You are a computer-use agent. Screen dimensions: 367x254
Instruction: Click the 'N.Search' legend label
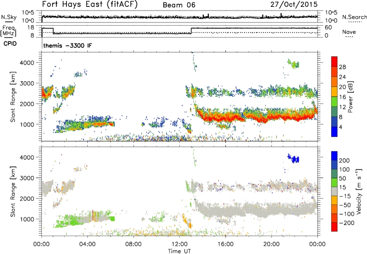(354, 17)
